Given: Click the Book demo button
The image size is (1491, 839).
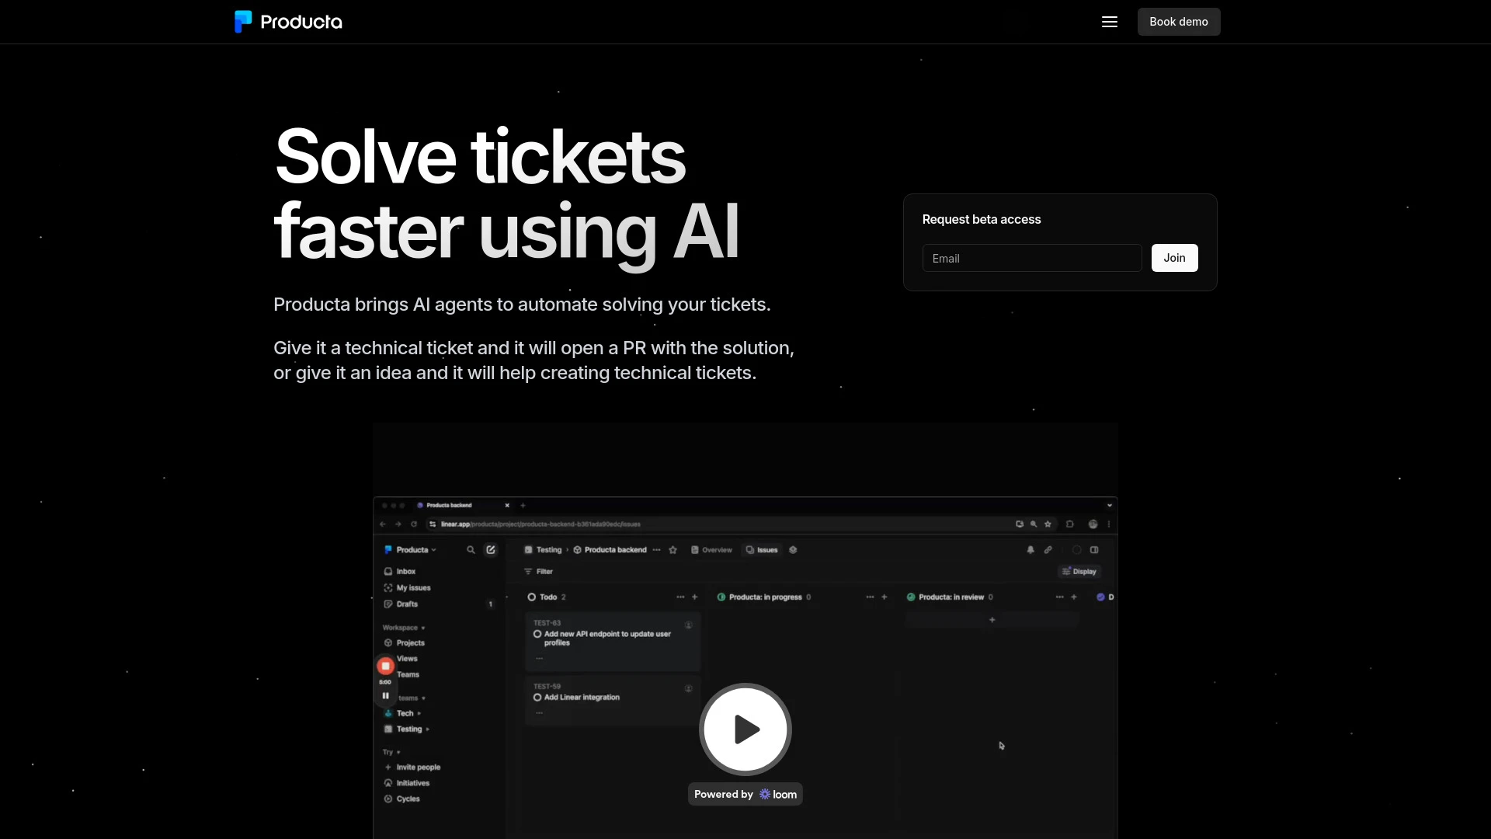Looking at the screenshot, I should [x=1178, y=22].
